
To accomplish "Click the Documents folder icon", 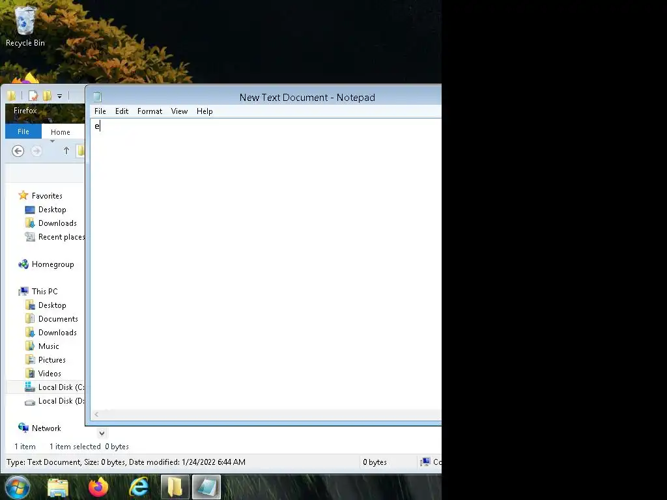I will [x=30, y=318].
